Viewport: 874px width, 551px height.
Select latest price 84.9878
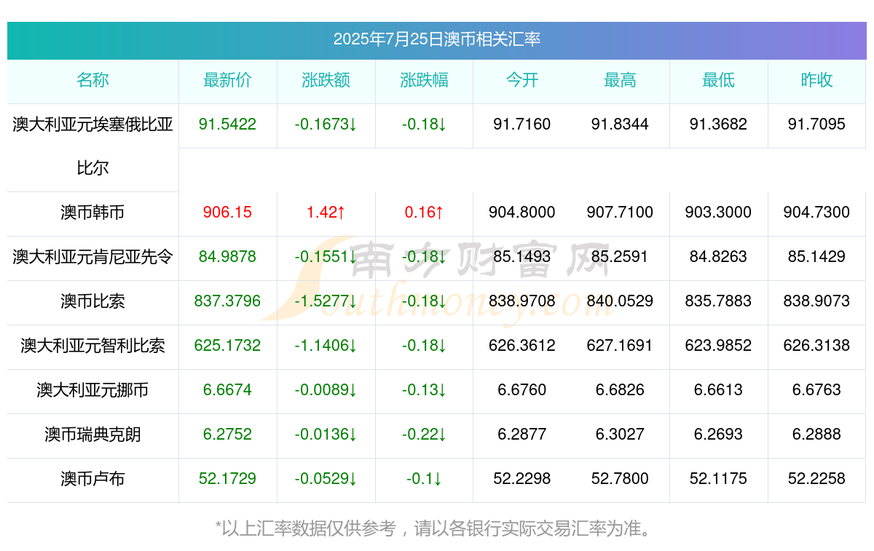coord(228,257)
